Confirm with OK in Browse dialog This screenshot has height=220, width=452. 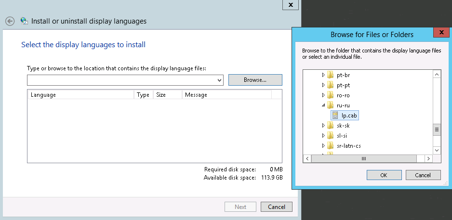pyautogui.click(x=384, y=175)
